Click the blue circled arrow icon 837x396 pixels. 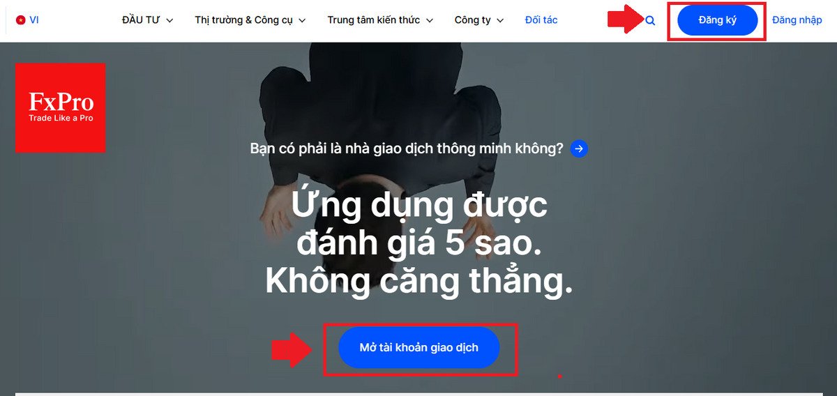579,148
